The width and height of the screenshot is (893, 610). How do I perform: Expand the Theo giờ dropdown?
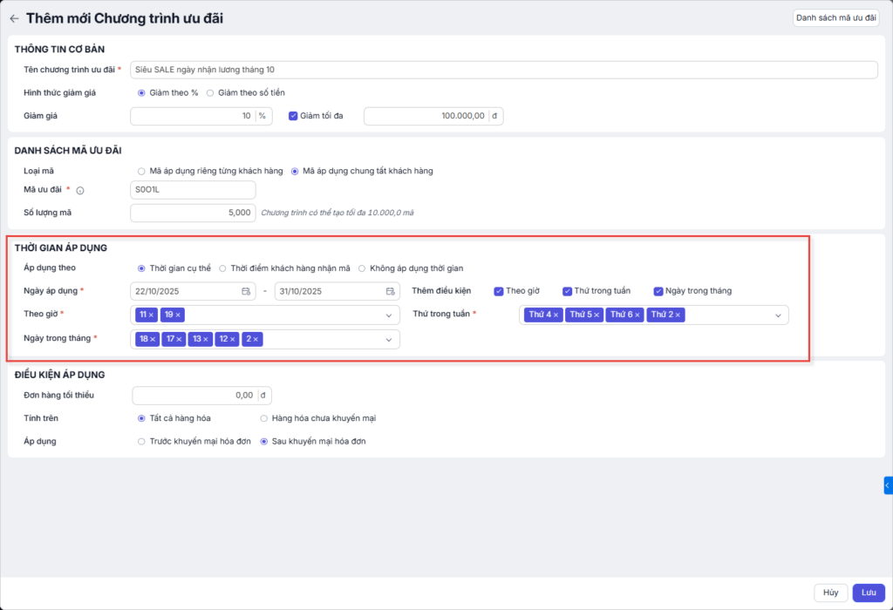tap(389, 315)
